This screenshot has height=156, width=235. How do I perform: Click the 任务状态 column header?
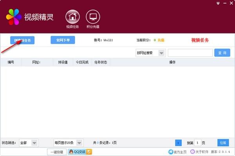pyautogui.click(x=101, y=62)
